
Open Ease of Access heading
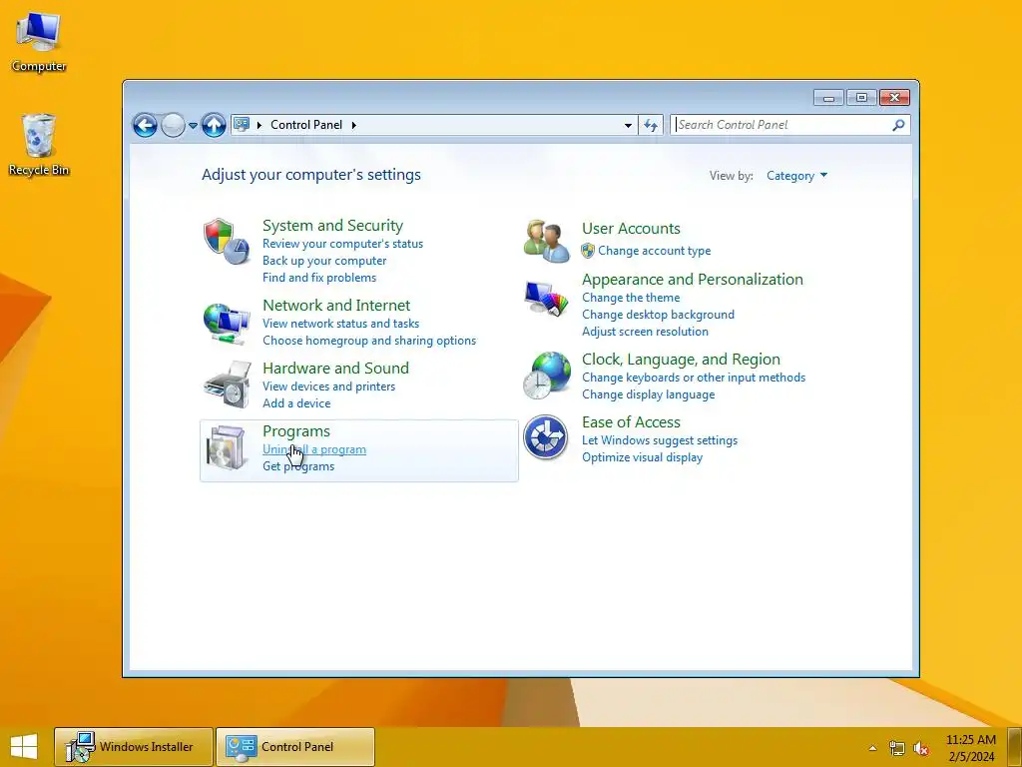coord(631,422)
